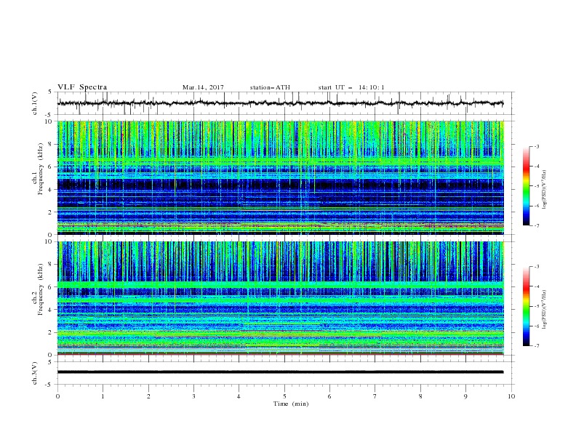Click the ch.2 frequency tick label "8"

(x=50, y=265)
